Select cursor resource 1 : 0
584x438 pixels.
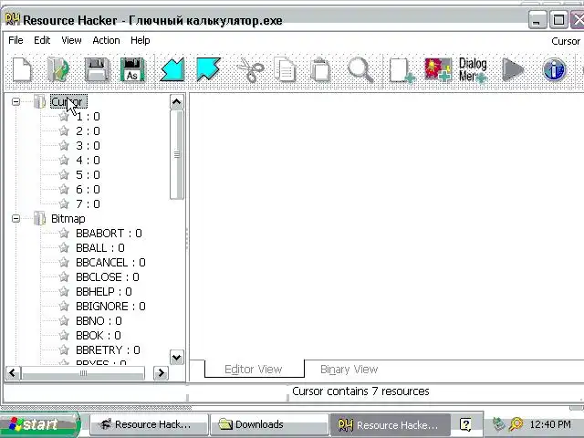coord(88,117)
